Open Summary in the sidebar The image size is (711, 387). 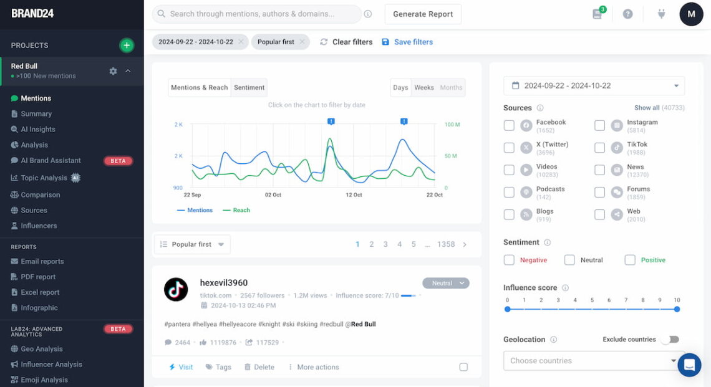tap(36, 114)
